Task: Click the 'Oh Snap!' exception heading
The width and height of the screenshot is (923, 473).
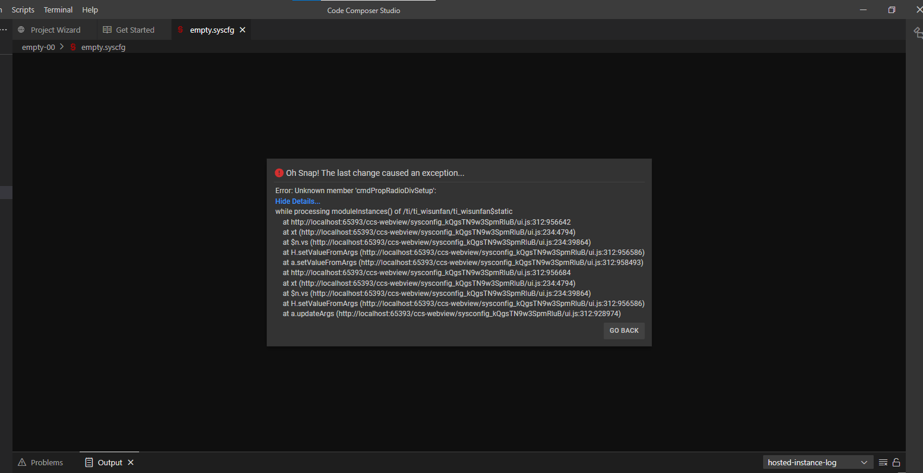Action: pyautogui.click(x=375, y=173)
